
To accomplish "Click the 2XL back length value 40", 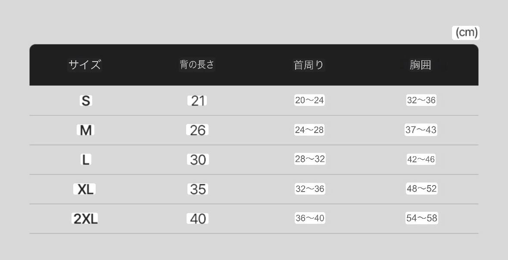I will 198,219.
